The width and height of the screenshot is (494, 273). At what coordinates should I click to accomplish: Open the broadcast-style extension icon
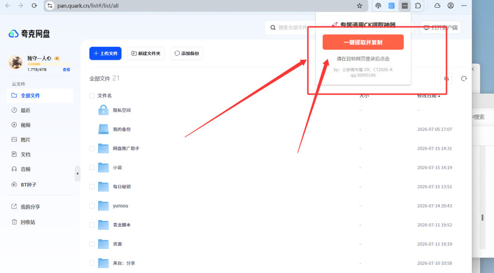click(x=378, y=6)
